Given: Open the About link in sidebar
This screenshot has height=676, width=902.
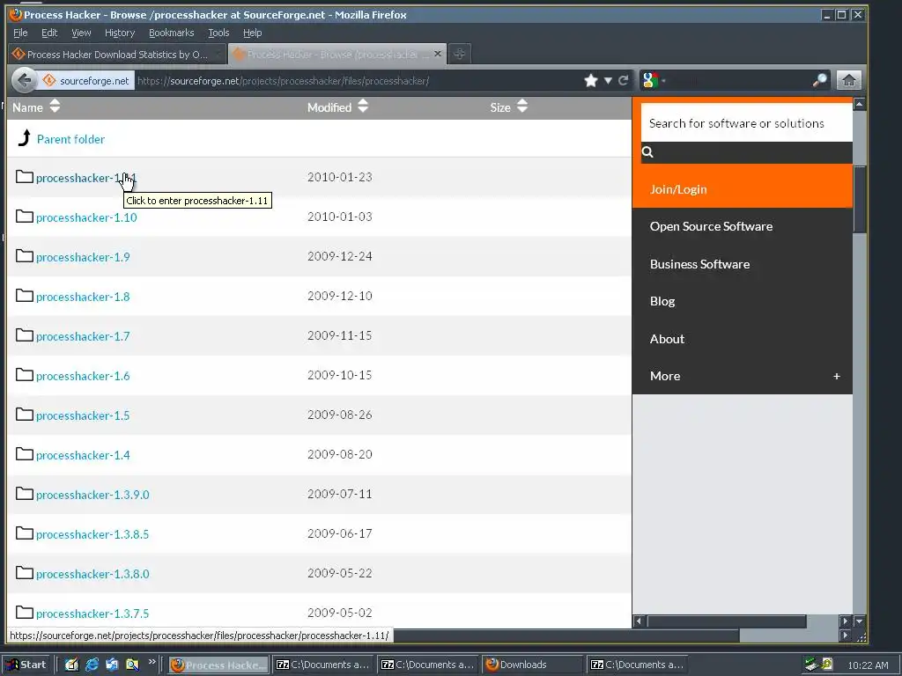Looking at the screenshot, I should [668, 339].
